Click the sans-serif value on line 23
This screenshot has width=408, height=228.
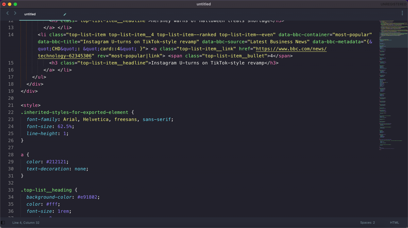[157, 119]
